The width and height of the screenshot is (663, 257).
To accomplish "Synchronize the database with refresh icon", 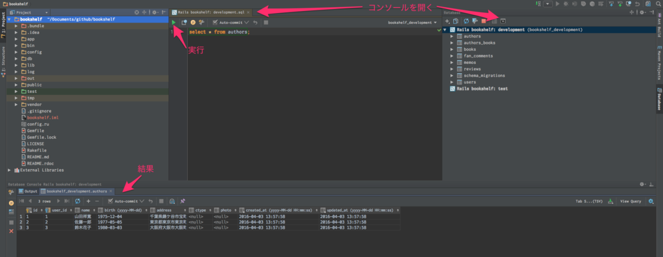I will click(x=466, y=21).
